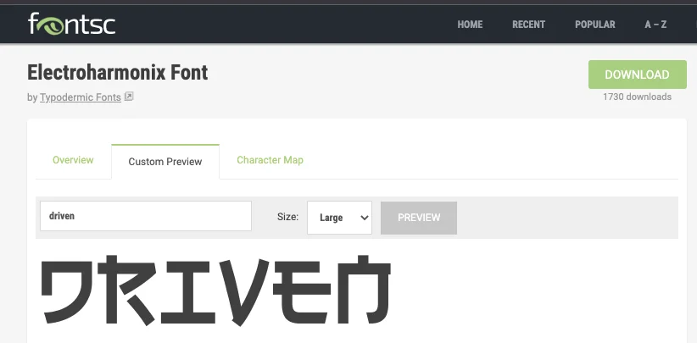Select the Custom Preview tab
Image resolution: width=697 pixels, height=343 pixels.
coord(165,162)
